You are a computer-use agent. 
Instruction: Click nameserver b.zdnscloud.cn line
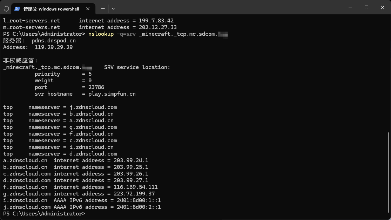58,114
